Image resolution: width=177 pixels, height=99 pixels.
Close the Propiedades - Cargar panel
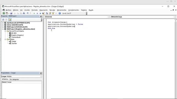[41, 73]
